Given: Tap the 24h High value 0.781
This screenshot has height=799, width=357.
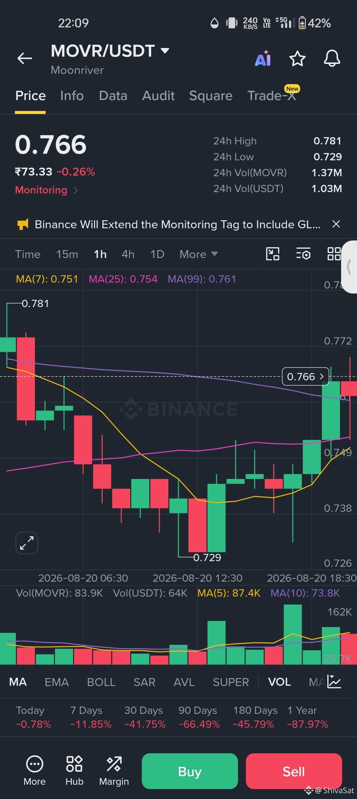Looking at the screenshot, I should (327, 141).
